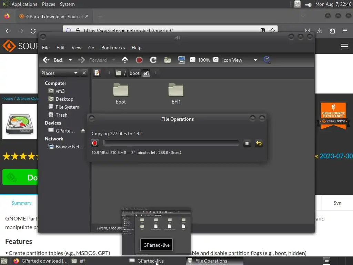The image size is (353, 265).
Task: Reload the current folder view
Action: (153, 60)
